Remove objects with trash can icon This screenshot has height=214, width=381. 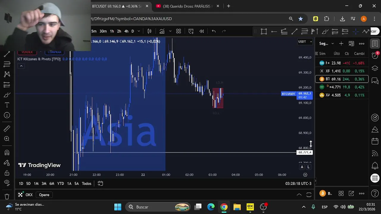click(7, 196)
